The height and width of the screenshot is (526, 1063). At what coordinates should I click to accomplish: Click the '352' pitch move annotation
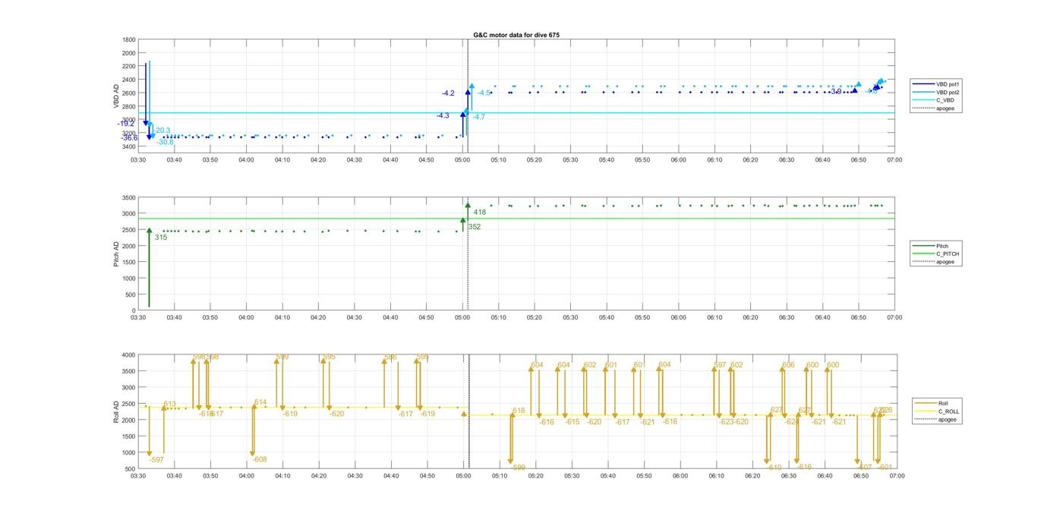[475, 227]
